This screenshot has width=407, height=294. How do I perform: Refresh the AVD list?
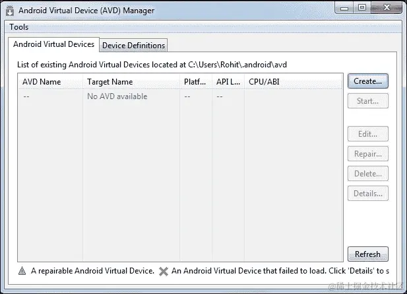tap(368, 254)
